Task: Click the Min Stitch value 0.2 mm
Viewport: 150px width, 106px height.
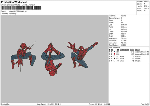Action: click(x=123, y=41)
